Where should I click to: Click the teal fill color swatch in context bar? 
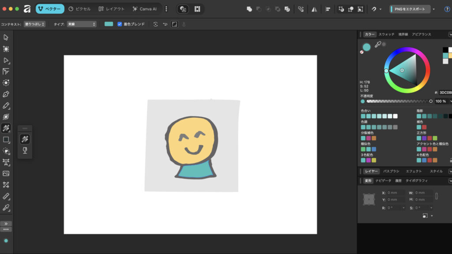109,24
